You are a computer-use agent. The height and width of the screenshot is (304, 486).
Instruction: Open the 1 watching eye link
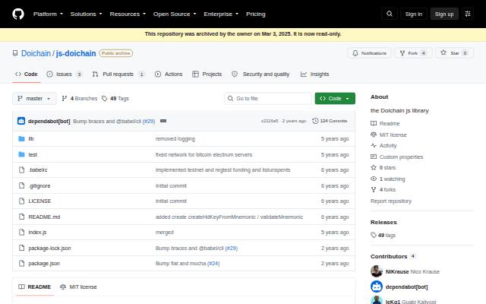tap(388, 179)
